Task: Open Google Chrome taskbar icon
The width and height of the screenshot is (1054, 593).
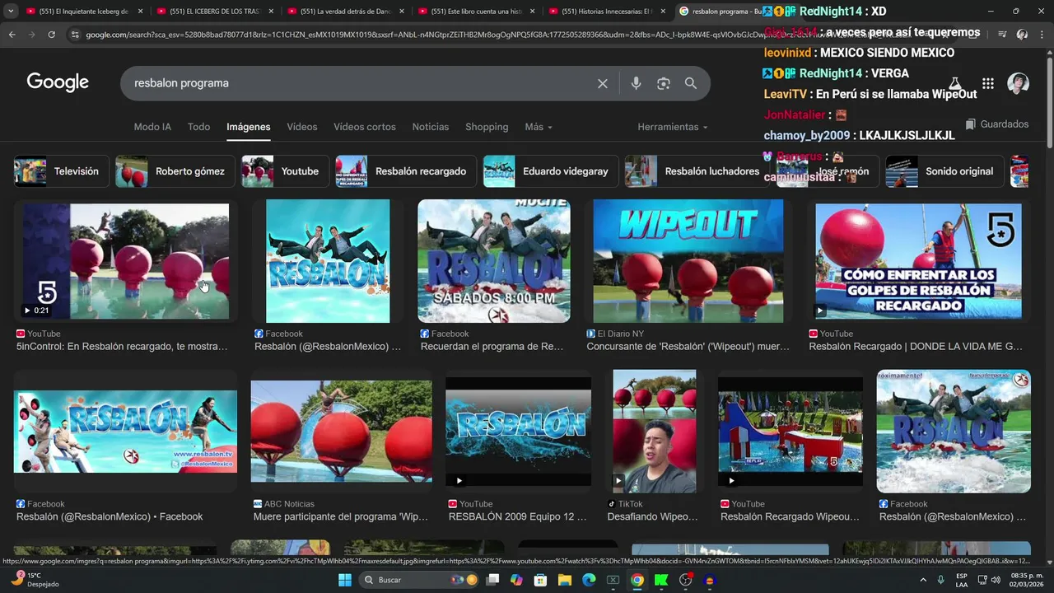Action: coord(637,580)
